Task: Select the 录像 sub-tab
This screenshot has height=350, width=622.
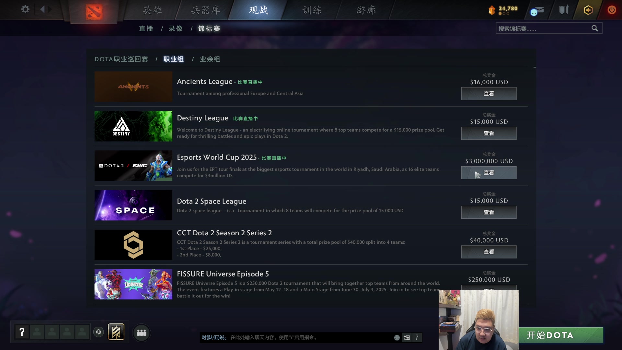Action: pyautogui.click(x=176, y=29)
